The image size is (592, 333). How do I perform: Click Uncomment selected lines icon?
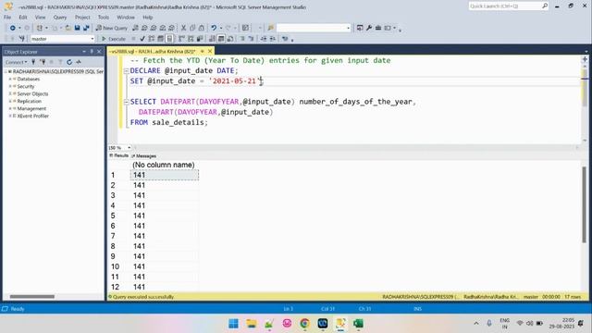point(251,39)
